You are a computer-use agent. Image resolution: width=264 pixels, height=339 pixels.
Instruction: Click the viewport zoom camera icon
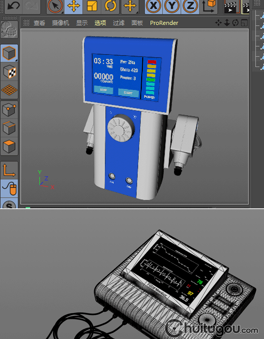(x=227, y=23)
